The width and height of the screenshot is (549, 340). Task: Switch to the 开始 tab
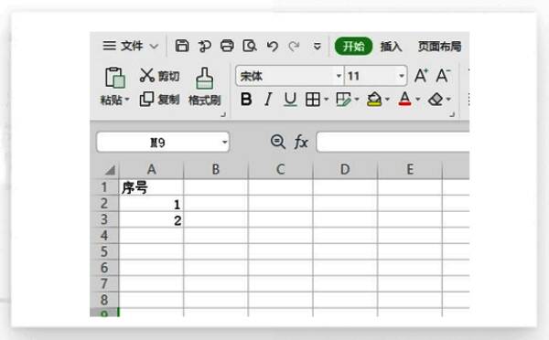tap(353, 47)
